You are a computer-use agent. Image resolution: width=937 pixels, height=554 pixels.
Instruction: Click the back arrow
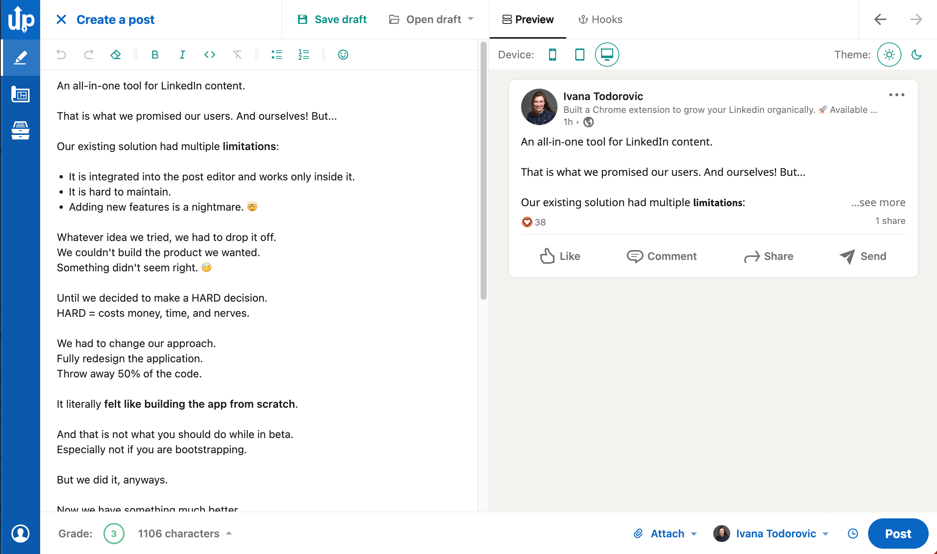880,19
